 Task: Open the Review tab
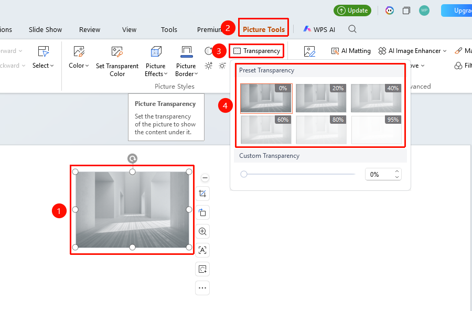(90, 29)
